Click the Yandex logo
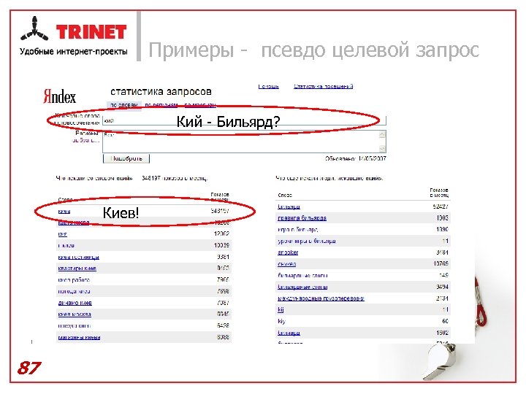 59,96
